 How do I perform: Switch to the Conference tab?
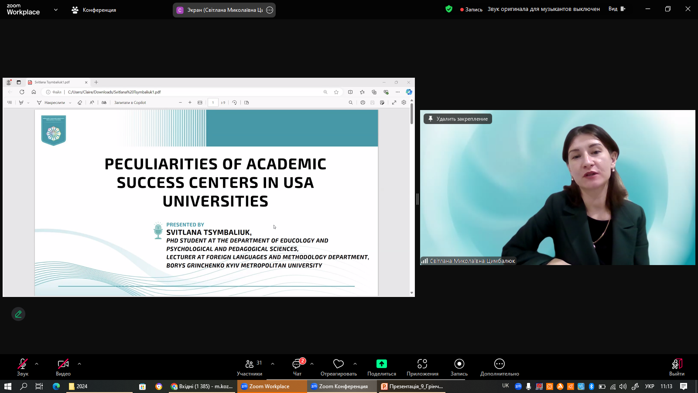pyautogui.click(x=94, y=10)
